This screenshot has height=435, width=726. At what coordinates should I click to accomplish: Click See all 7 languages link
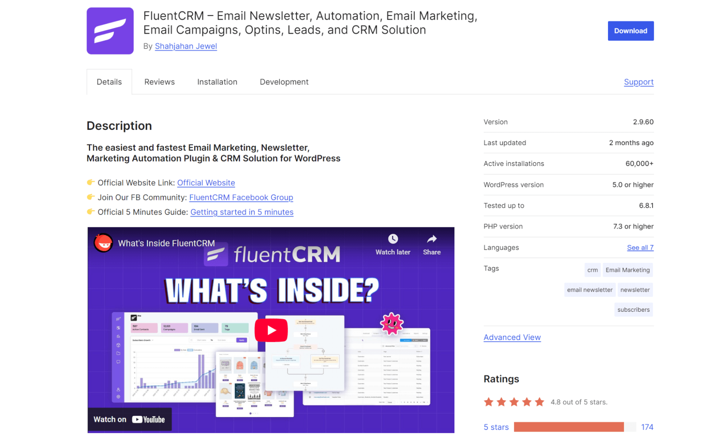[x=640, y=248]
